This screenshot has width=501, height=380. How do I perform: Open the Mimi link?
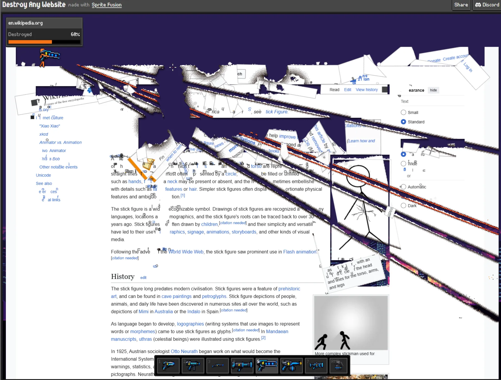tap(144, 311)
